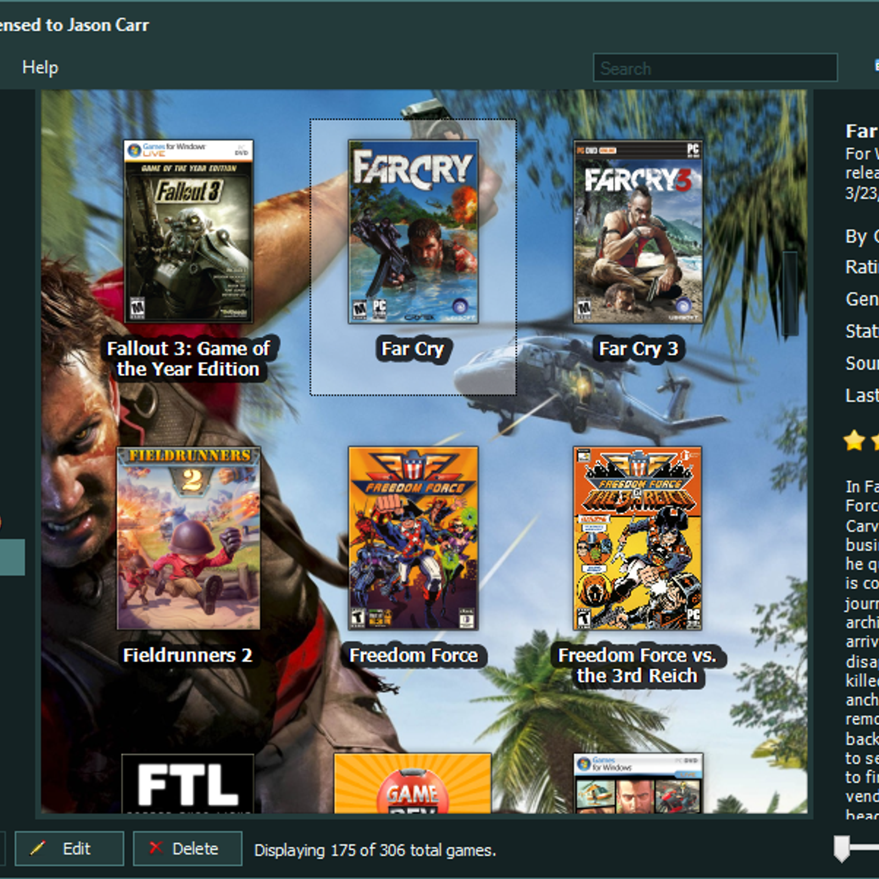Click "Fallout 3: Game of the Year Edition" label
This screenshot has width=879, height=879.
pos(188,359)
